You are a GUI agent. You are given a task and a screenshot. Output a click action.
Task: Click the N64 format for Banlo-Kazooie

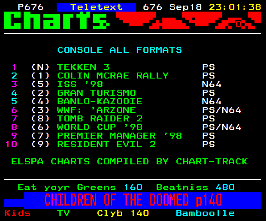click(212, 101)
